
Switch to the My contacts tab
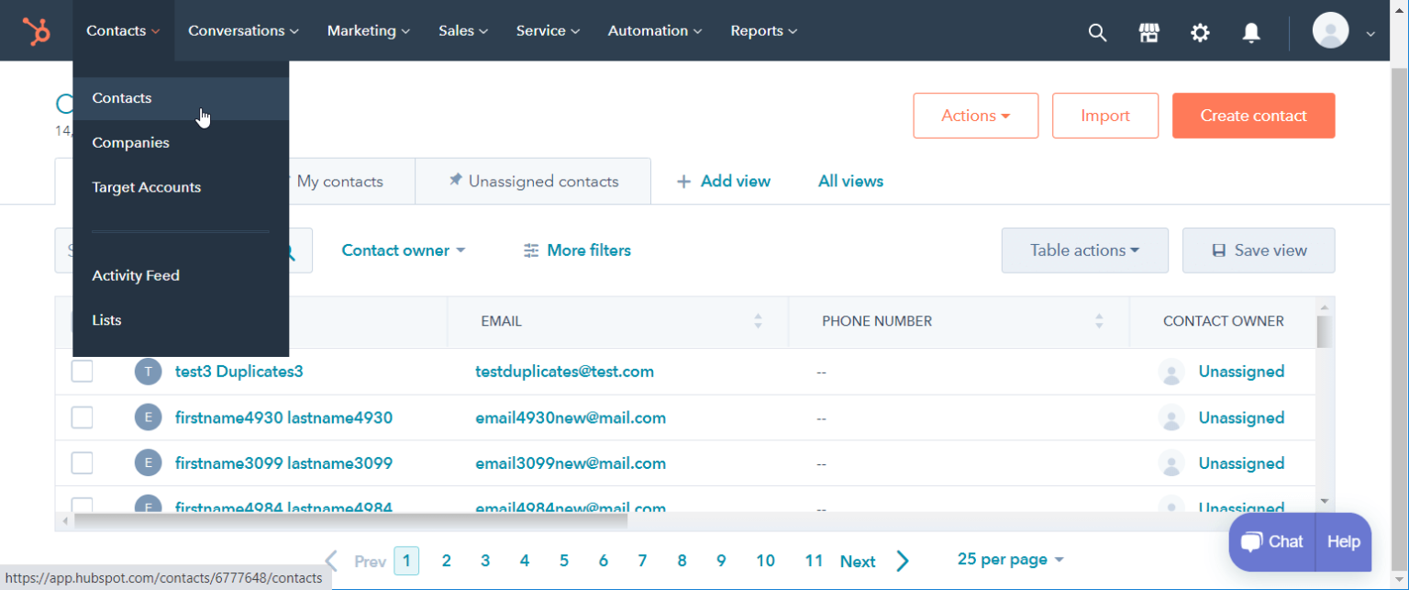click(340, 181)
